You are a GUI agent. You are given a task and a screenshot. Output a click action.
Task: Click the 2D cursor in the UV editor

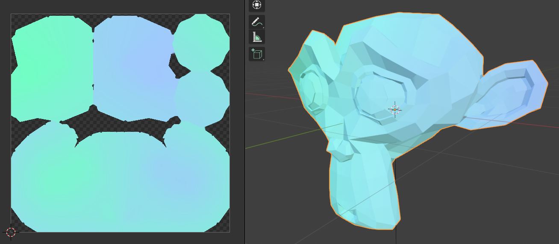(x=11, y=232)
